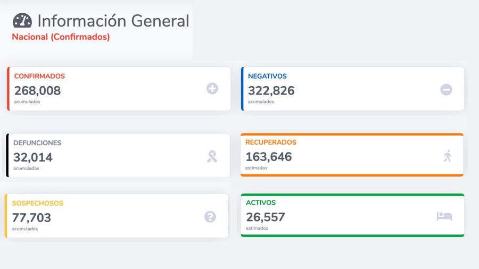Click the walking person icon in Recuperados card
This screenshot has height=269, width=479.
448,156
